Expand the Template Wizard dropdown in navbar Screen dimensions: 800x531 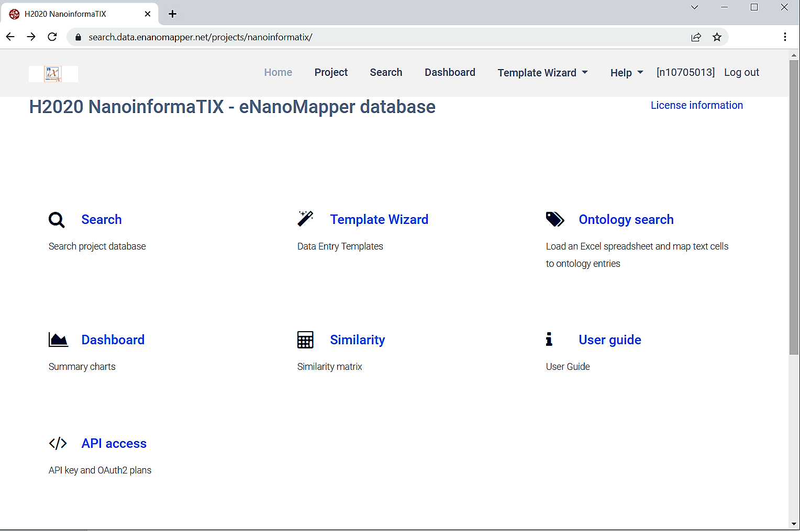point(542,73)
